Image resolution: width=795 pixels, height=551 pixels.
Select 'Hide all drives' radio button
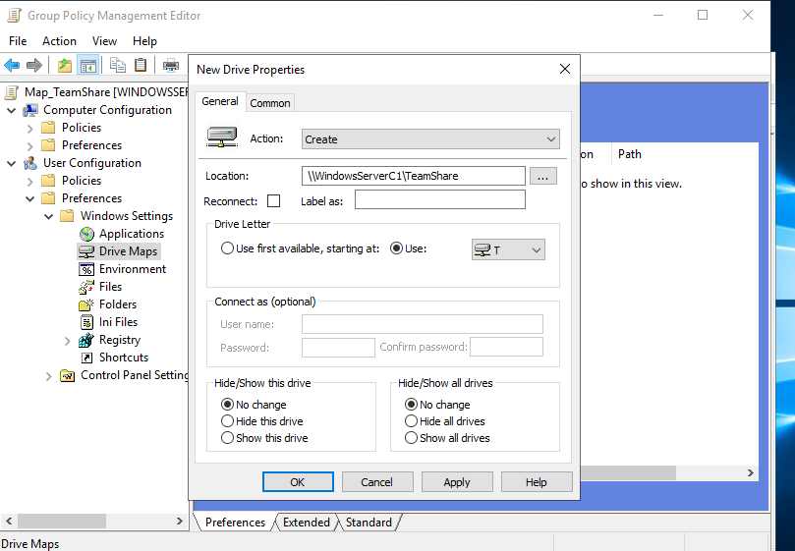pyautogui.click(x=411, y=421)
